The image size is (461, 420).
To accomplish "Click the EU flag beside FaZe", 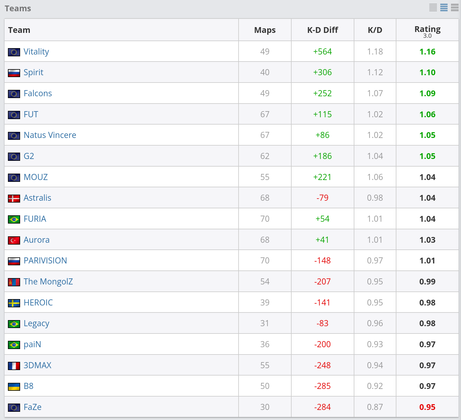I will point(14,408).
